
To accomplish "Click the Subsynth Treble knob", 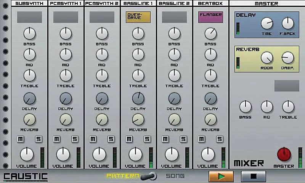I will (x=30, y=75).
